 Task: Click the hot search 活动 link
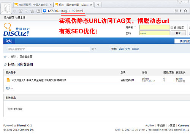121,49
